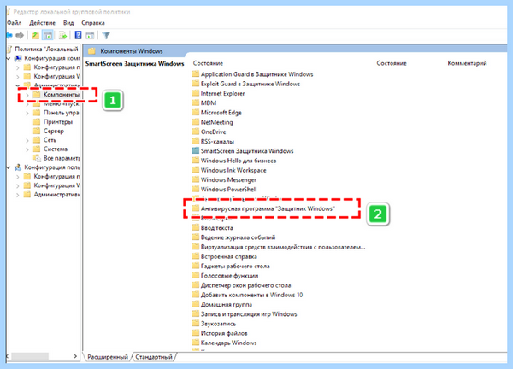513x369 pixels.
Task: Open the Вид menu
Action: [x=68, y=23]
